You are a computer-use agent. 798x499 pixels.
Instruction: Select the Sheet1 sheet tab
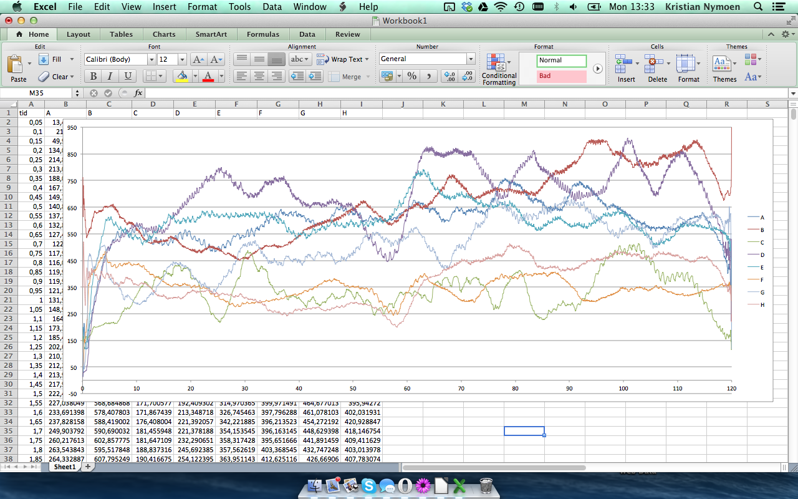click(x=64, y=467)
